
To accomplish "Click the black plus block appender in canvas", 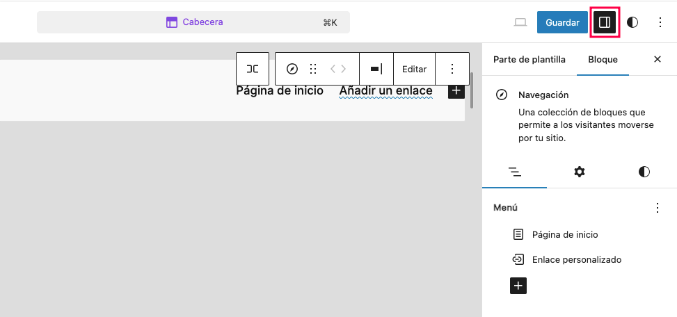I will tap(456, 90).
